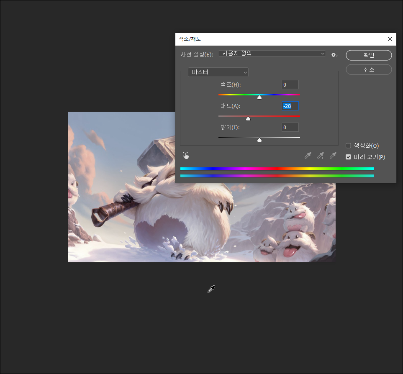This screenshot has height=374, width=403.
Task: Select the eyedropper sample tool in dialog
Action: click(308, 155)
